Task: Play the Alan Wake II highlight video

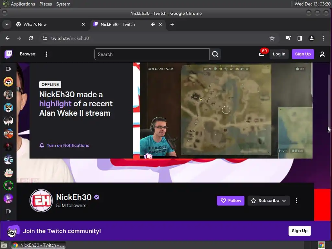Action: pos(226,111)
